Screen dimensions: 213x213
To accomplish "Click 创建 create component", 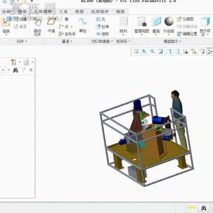I will click(20, 19).
